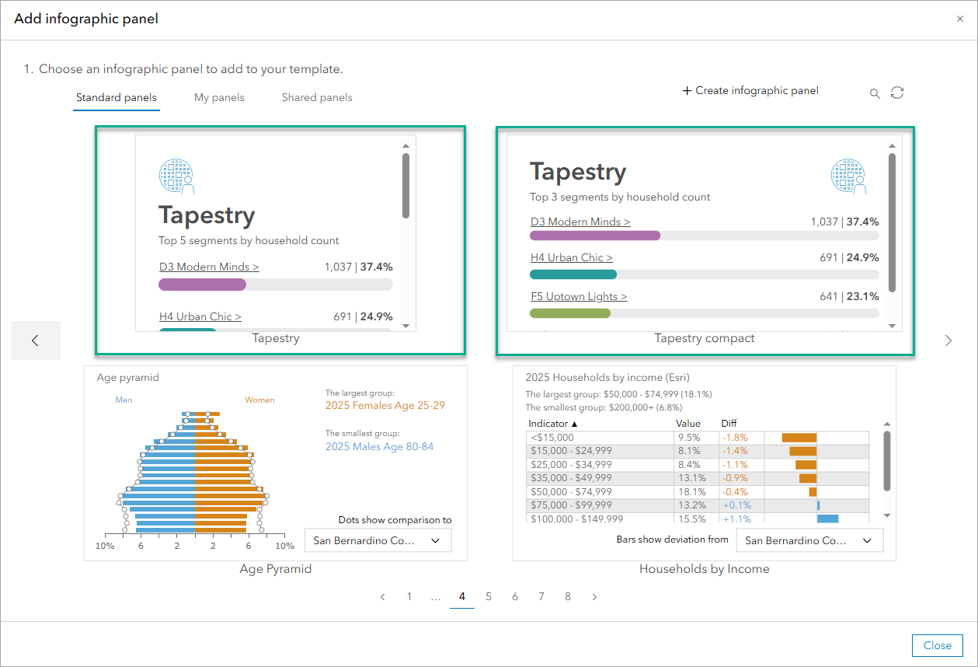Click the right arrow to view next panel gallery

[948, 340]
